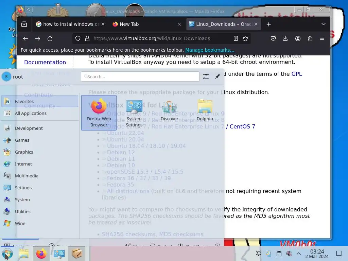Select the Favorites category
348x261 pixels.
point(40,101)
